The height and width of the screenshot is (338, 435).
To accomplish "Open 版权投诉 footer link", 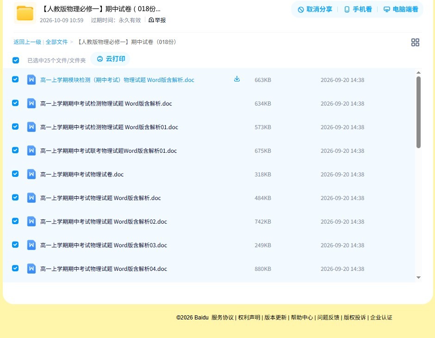I will (x=354, y=317).
